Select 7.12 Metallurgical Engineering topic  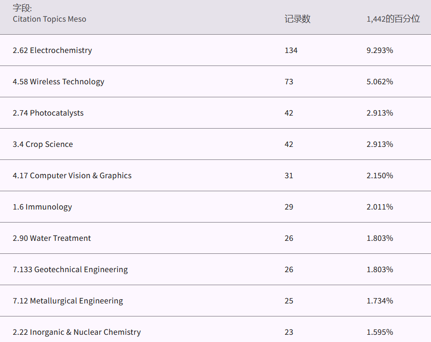pyautogui.click(x=67, y=301)
